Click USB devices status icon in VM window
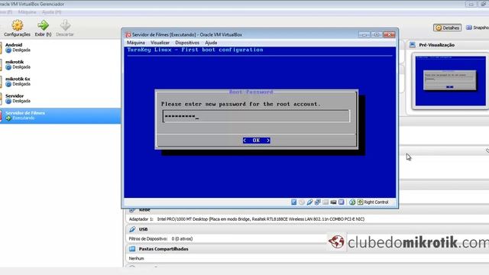Image resolution: width=489 pixels, height=275 pixels. pyautogui.click(x=309, y=202)
